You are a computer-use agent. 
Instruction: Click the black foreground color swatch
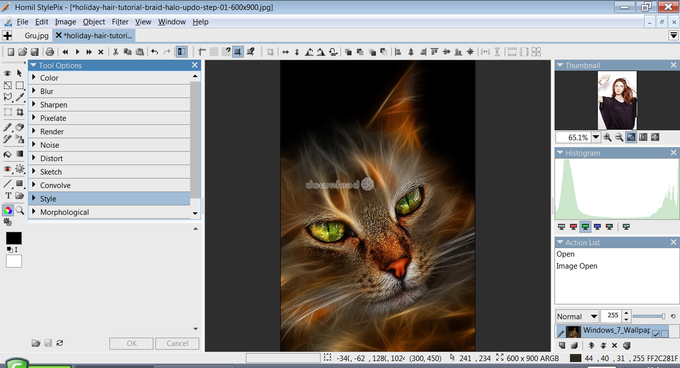14,238
